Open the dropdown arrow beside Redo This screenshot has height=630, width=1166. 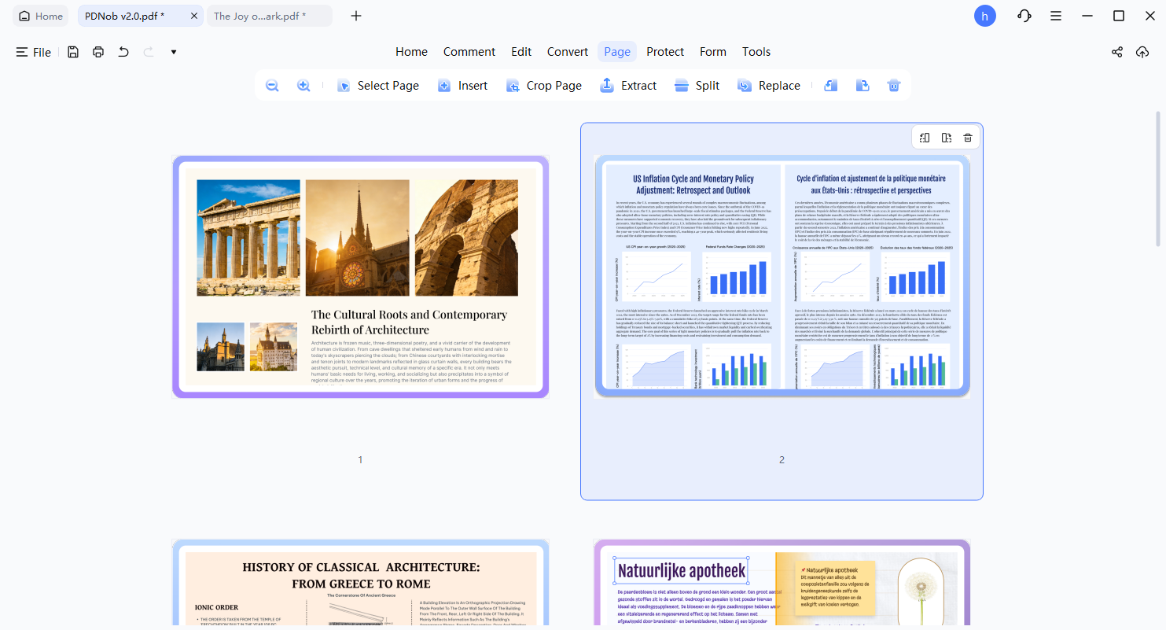tap(172, 51)
